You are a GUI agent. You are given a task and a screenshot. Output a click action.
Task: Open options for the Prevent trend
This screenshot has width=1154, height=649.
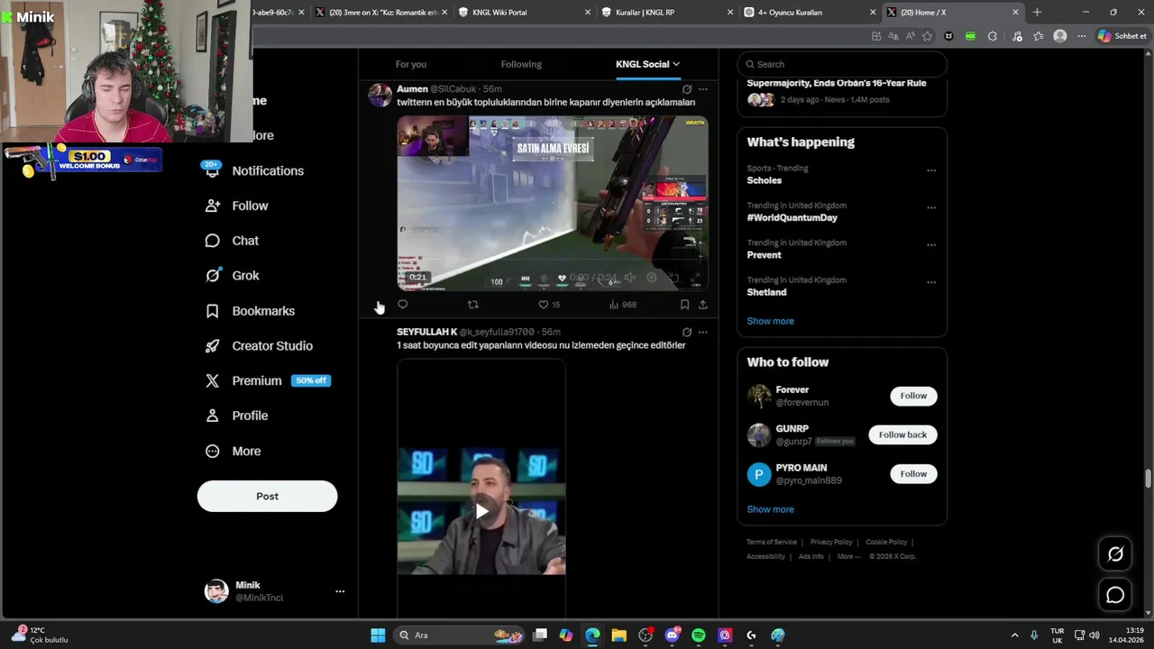(931, 245)
